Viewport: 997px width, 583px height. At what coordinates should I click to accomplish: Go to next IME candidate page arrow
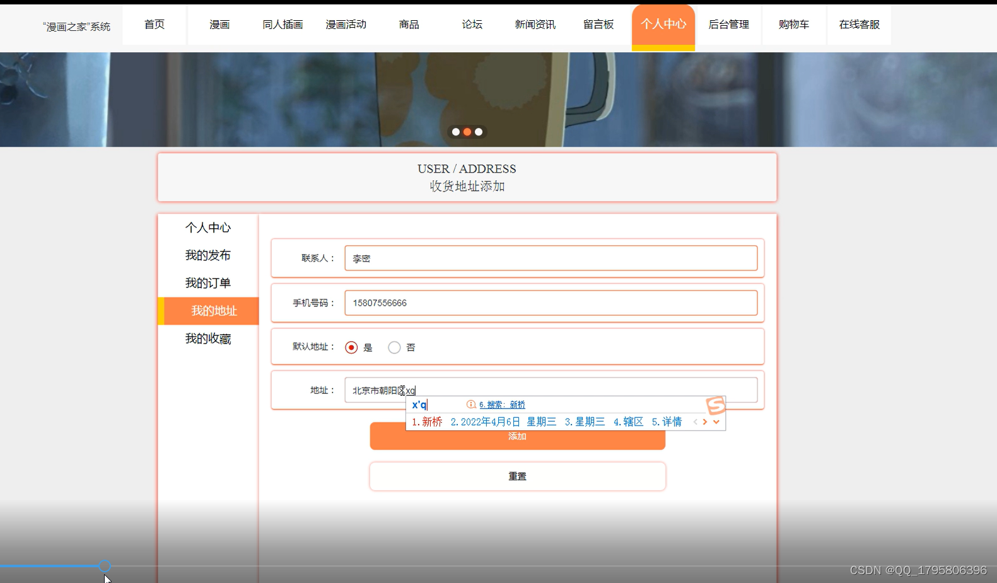point(705,422)
